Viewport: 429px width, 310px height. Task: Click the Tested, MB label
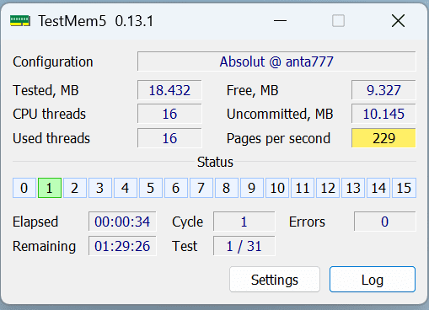46,90
